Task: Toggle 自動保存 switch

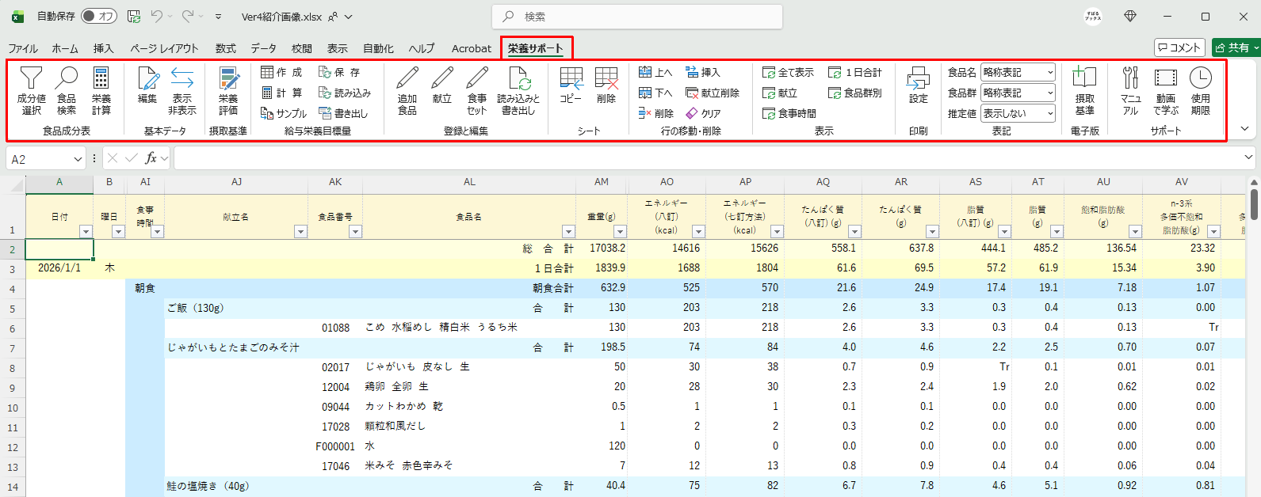Action: [99, 16]
